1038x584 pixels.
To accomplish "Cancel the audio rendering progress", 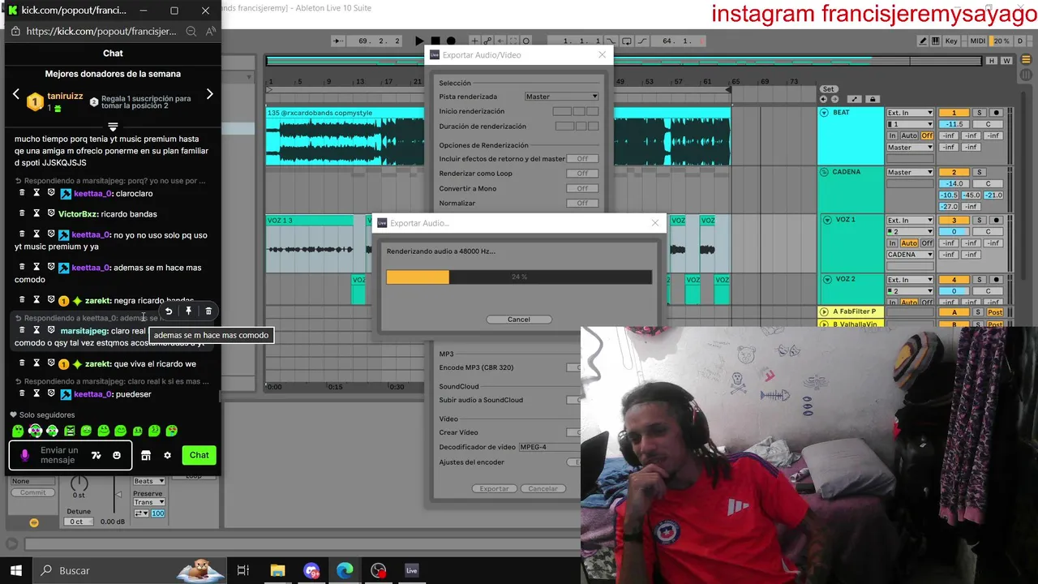I will (x=519, y=320).
